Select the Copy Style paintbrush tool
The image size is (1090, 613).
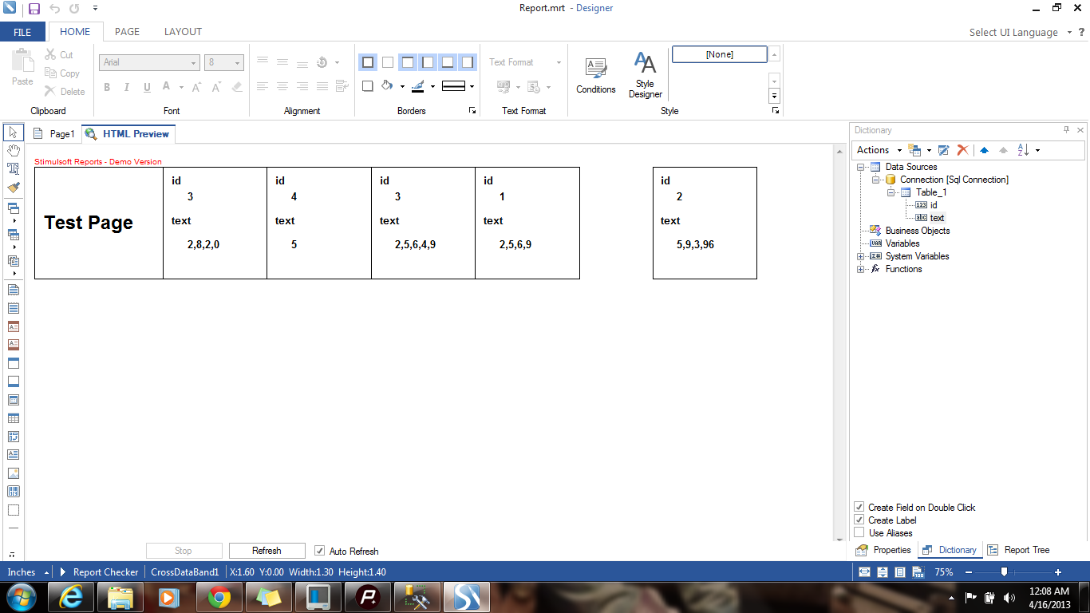[x=13, y=188]
